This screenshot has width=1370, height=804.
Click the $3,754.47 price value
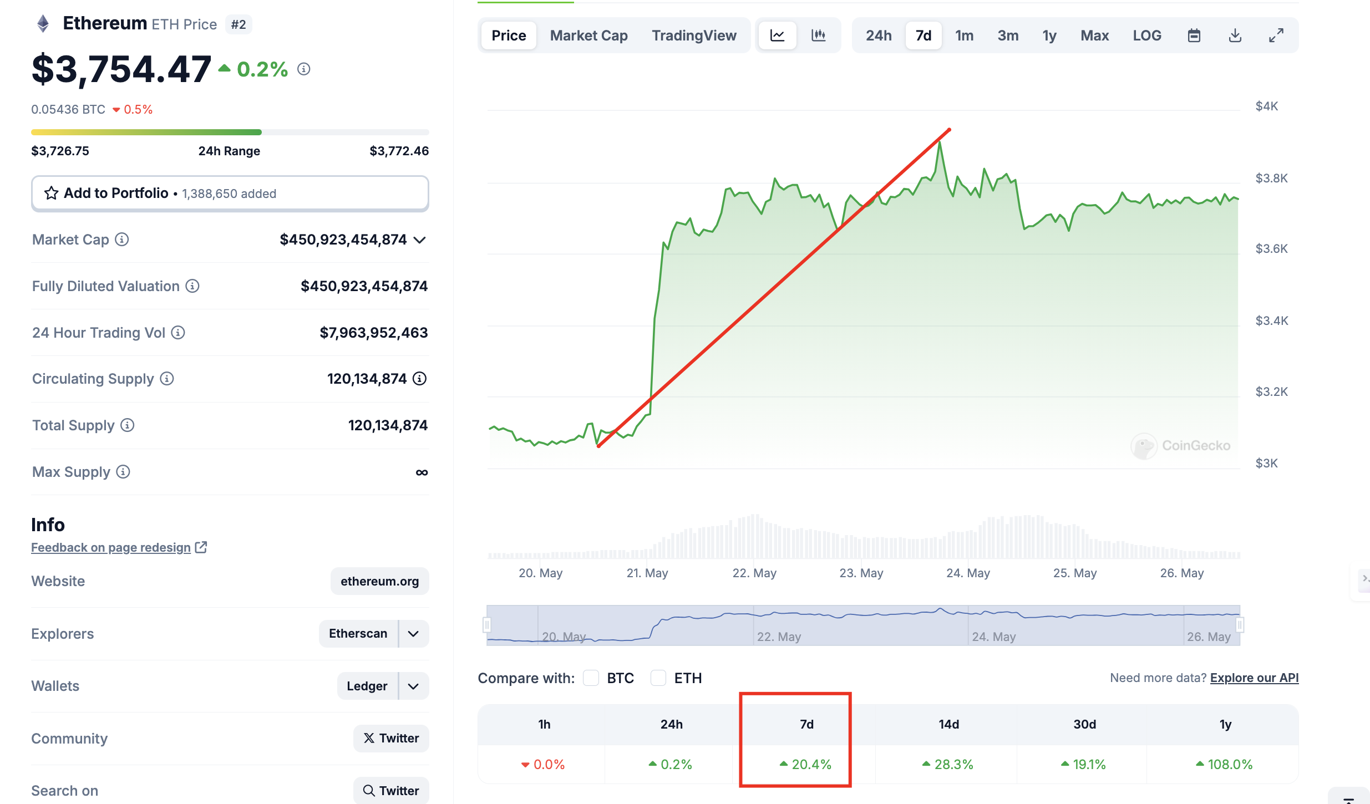coord(121,69)
